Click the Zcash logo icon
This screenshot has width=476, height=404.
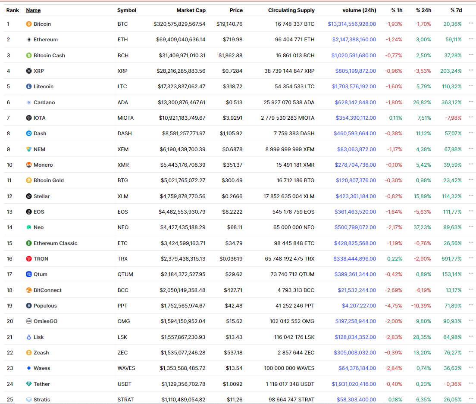click(x=29, y=353)
